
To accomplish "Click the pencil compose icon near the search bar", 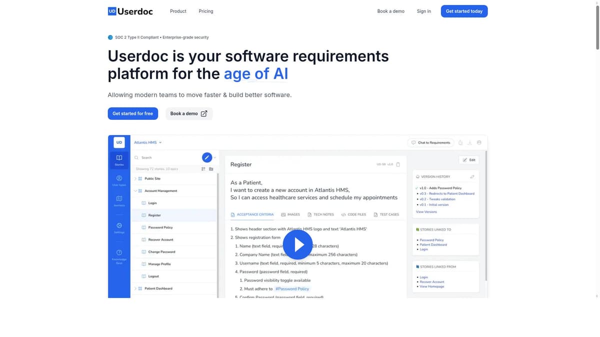I will pyautogui.click(x=207, y=157).
